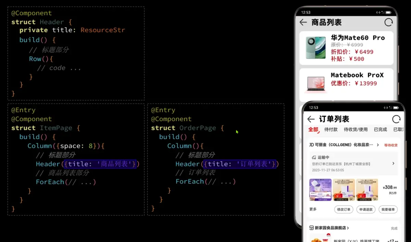Select the Matebook ProX title
Screen dimensions: 411x242
(357, 75)
